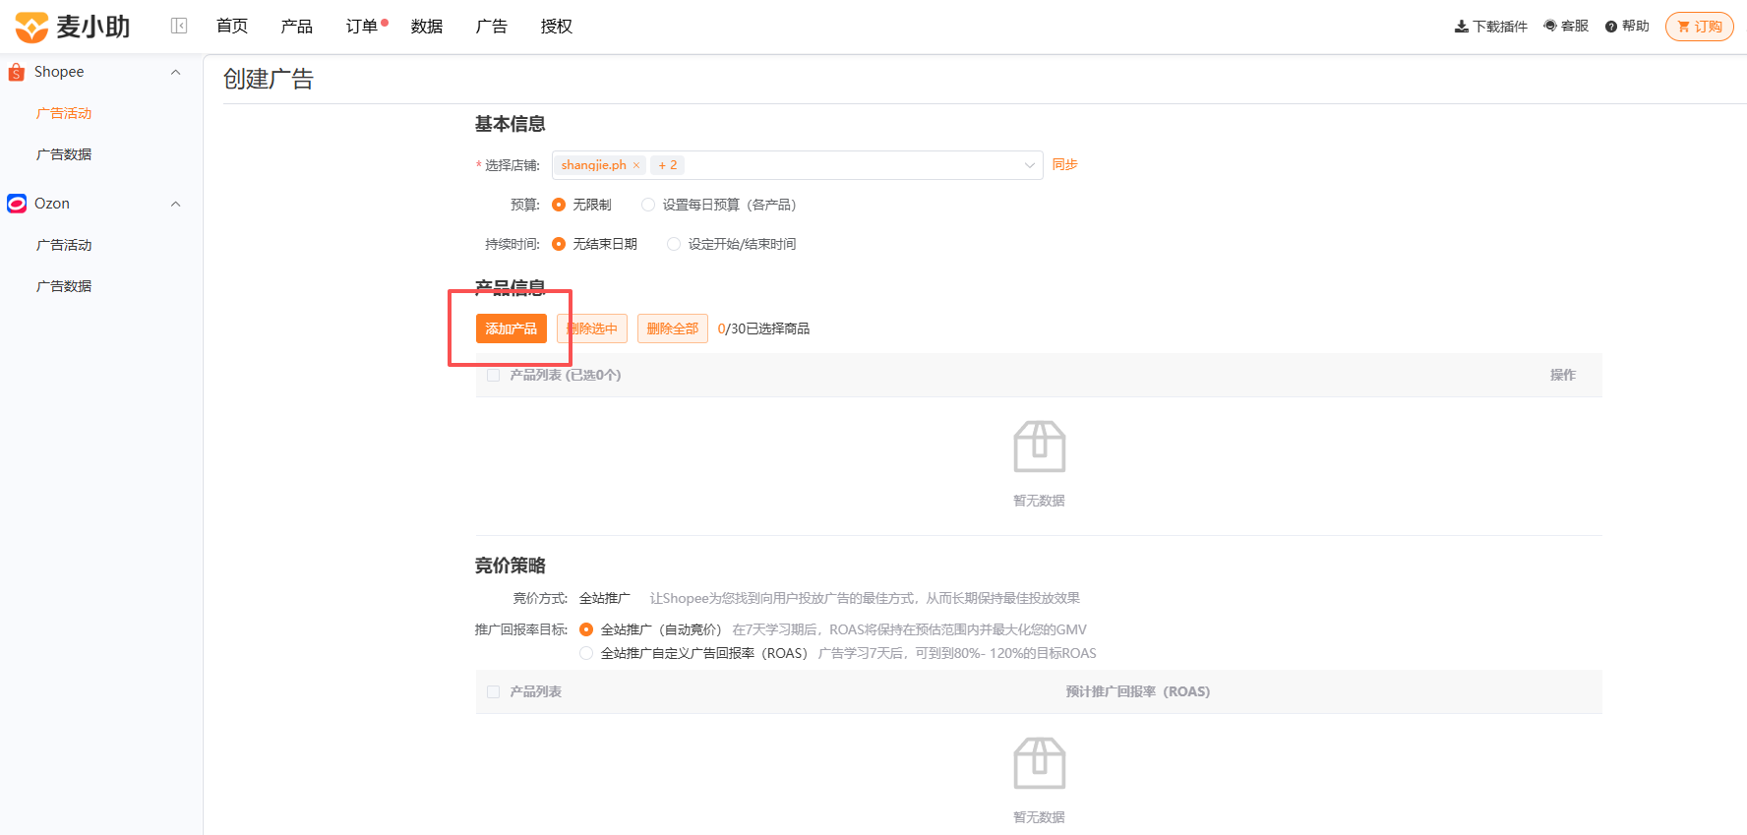Collapse the Shopee sidebar group

coord(176,72)
